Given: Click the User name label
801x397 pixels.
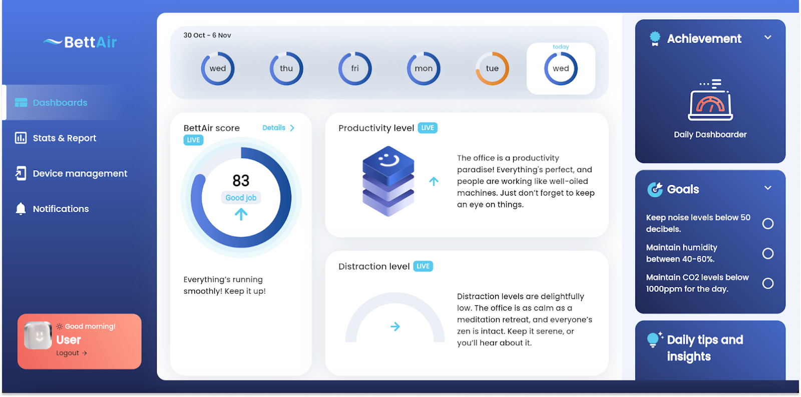Looking at the screenshot, I should tap(69, 340).
